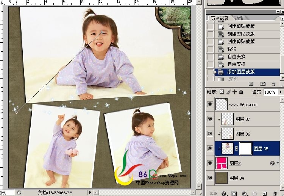This screenshot has width=284, height=196.
Task: Lock image pixels with the brush icon
Action: point(228,92)
